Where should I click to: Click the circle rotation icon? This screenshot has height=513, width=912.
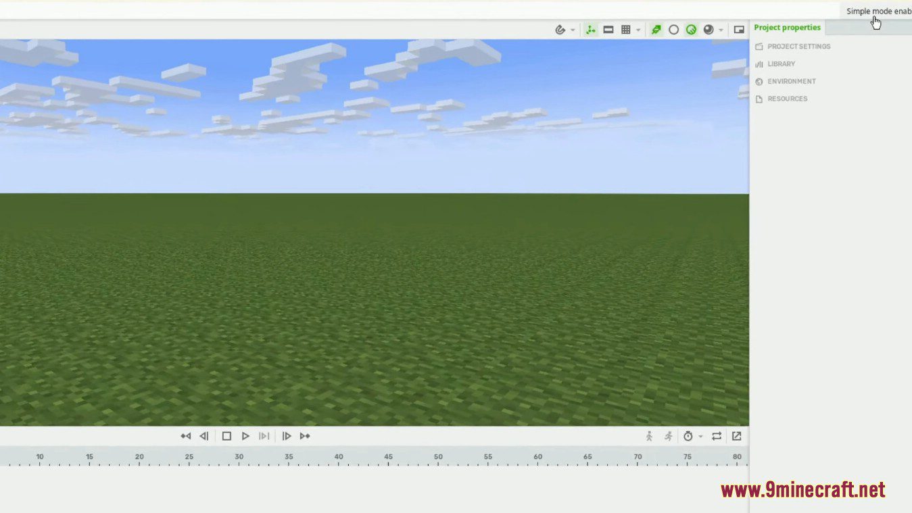click(673, 29)
